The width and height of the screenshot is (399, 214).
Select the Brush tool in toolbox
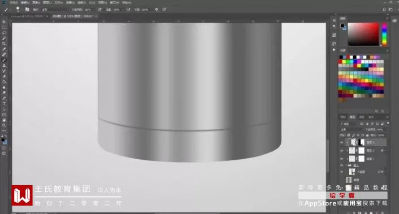[x=4, y=60]
